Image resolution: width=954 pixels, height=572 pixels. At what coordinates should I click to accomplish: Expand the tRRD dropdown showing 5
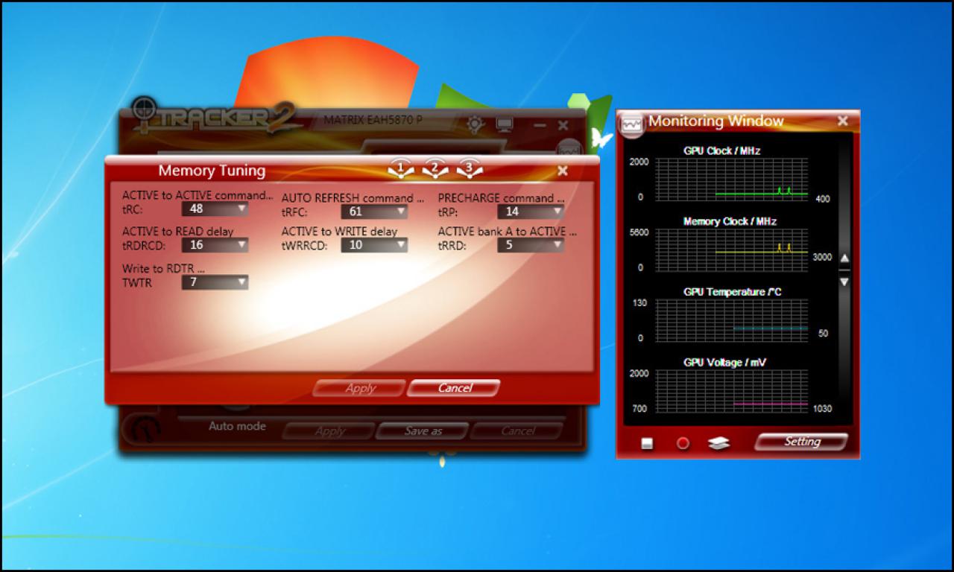click(x=531, y=245)
